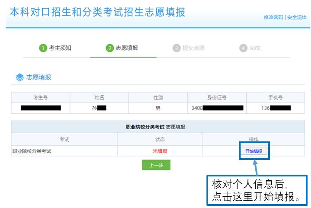
Task: Click the 职业院校分类考试 志愿填报 table heading
Action: 155,127
